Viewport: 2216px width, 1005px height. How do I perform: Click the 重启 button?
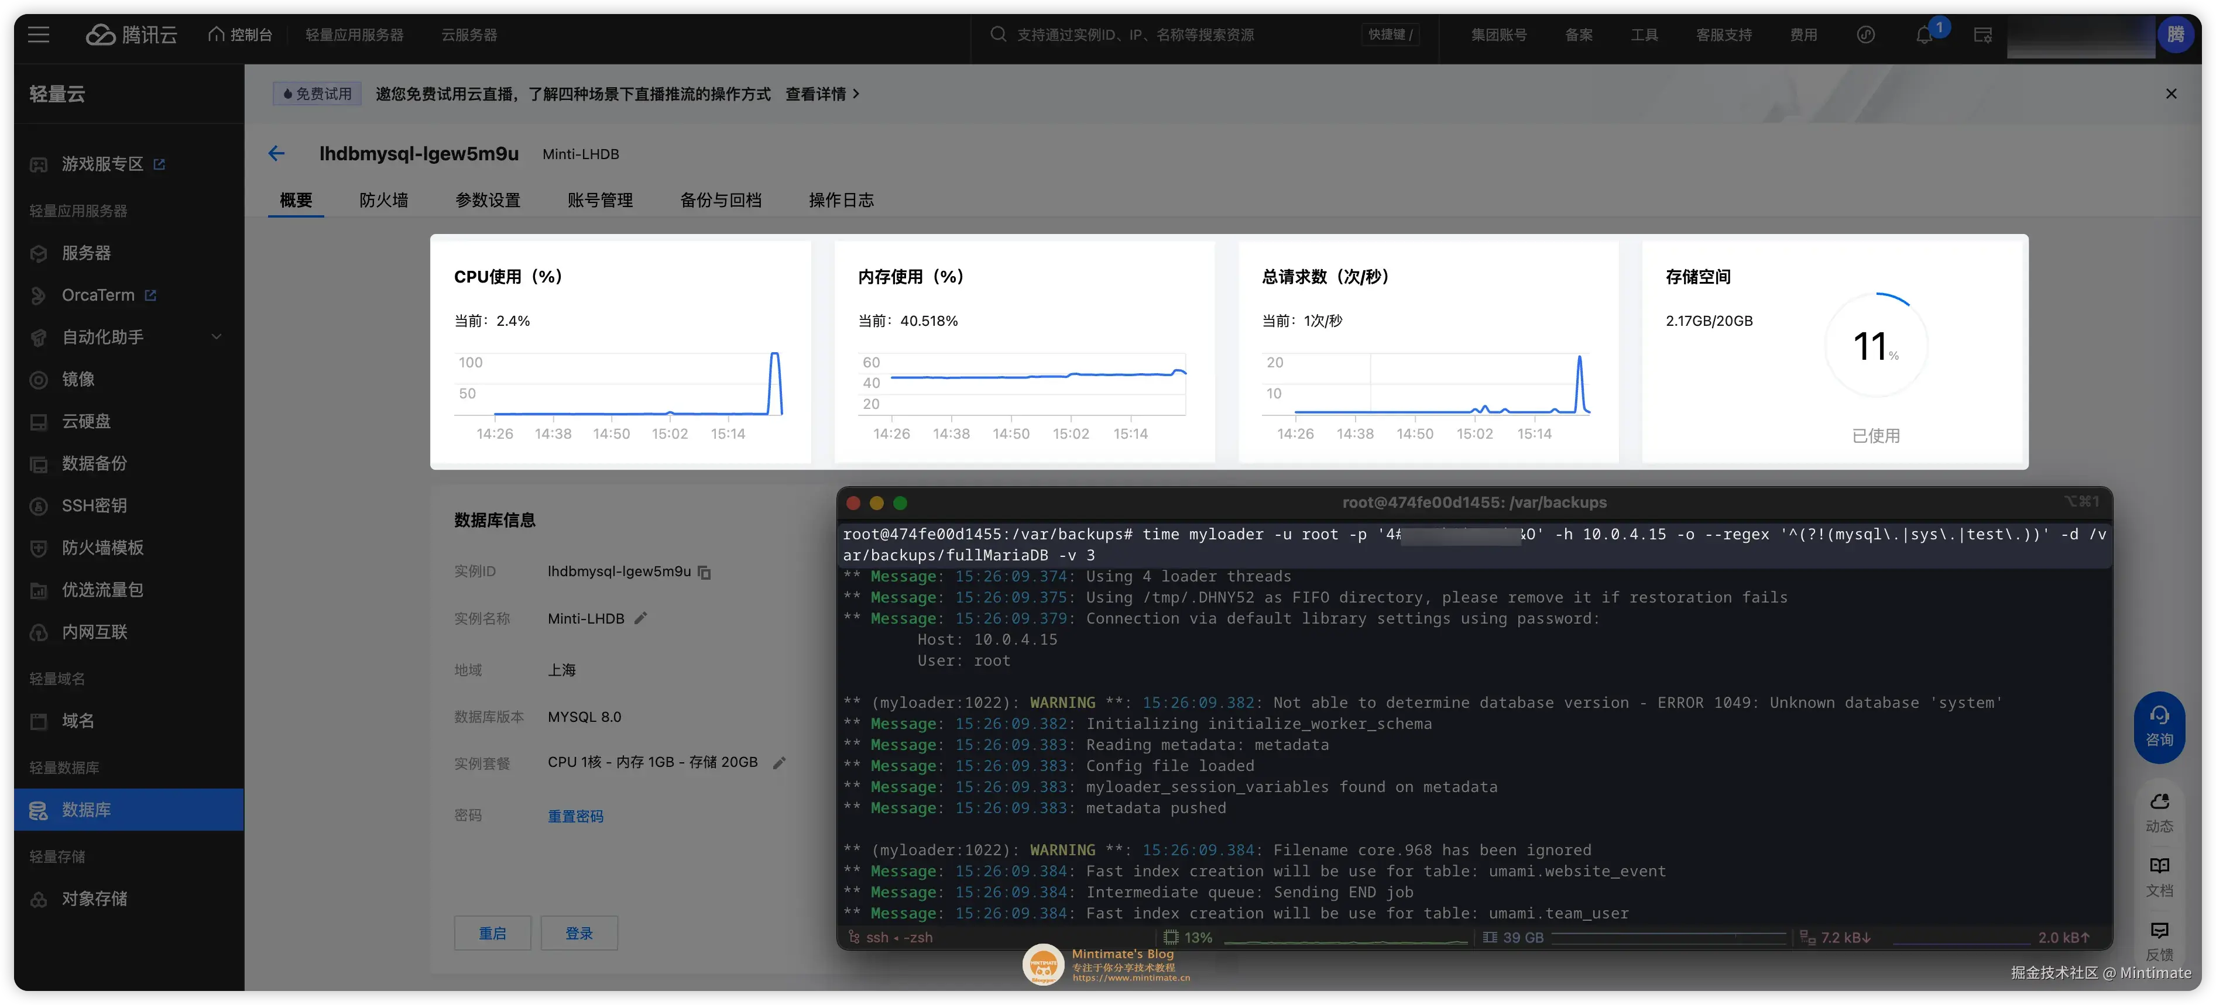[492, 933]
